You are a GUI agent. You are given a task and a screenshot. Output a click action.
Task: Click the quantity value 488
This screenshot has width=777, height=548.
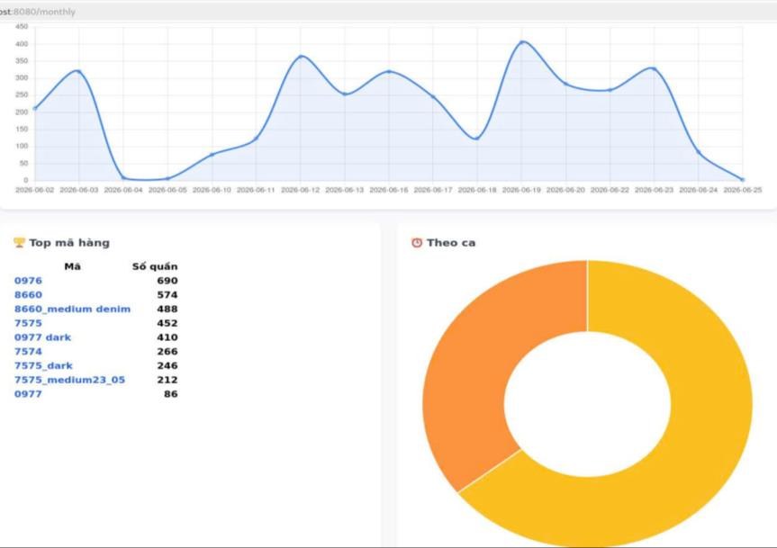167,309
